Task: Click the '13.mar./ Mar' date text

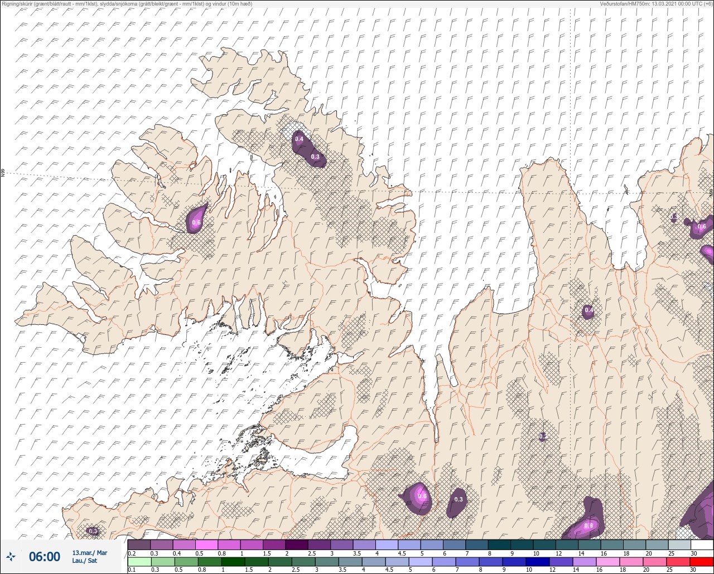Action: pos(89,553)
